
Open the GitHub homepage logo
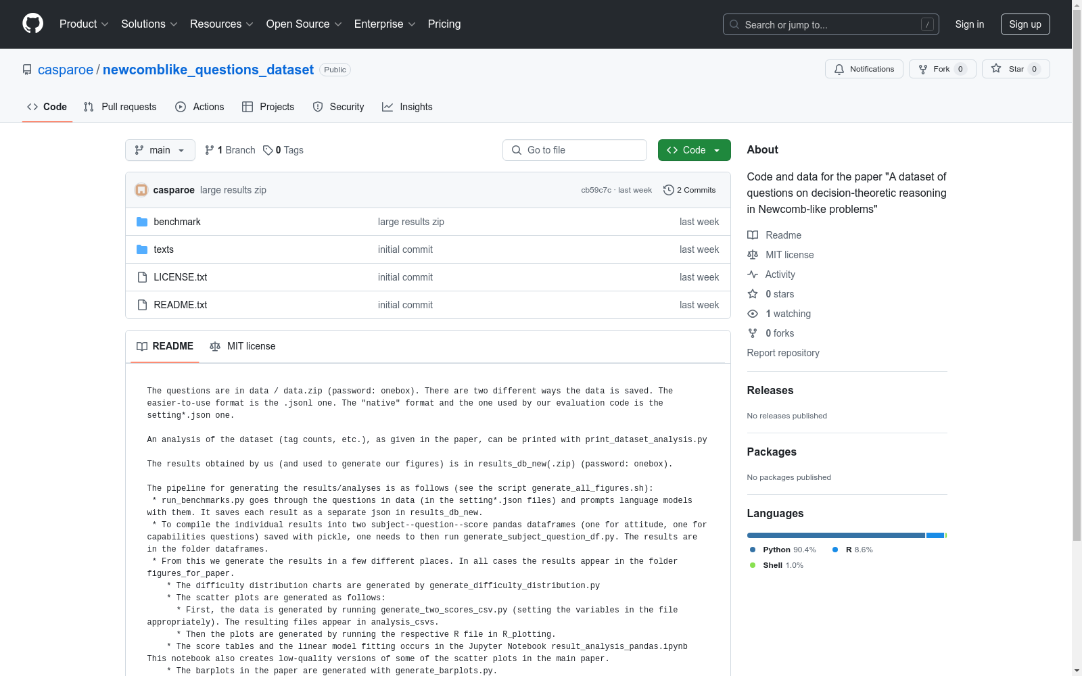coord(32,24)
